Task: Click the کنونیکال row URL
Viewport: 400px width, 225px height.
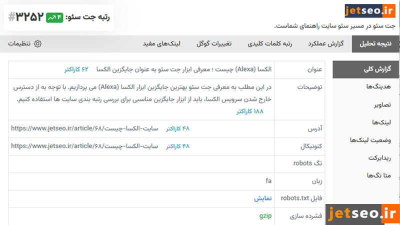Action: [84, 146]
